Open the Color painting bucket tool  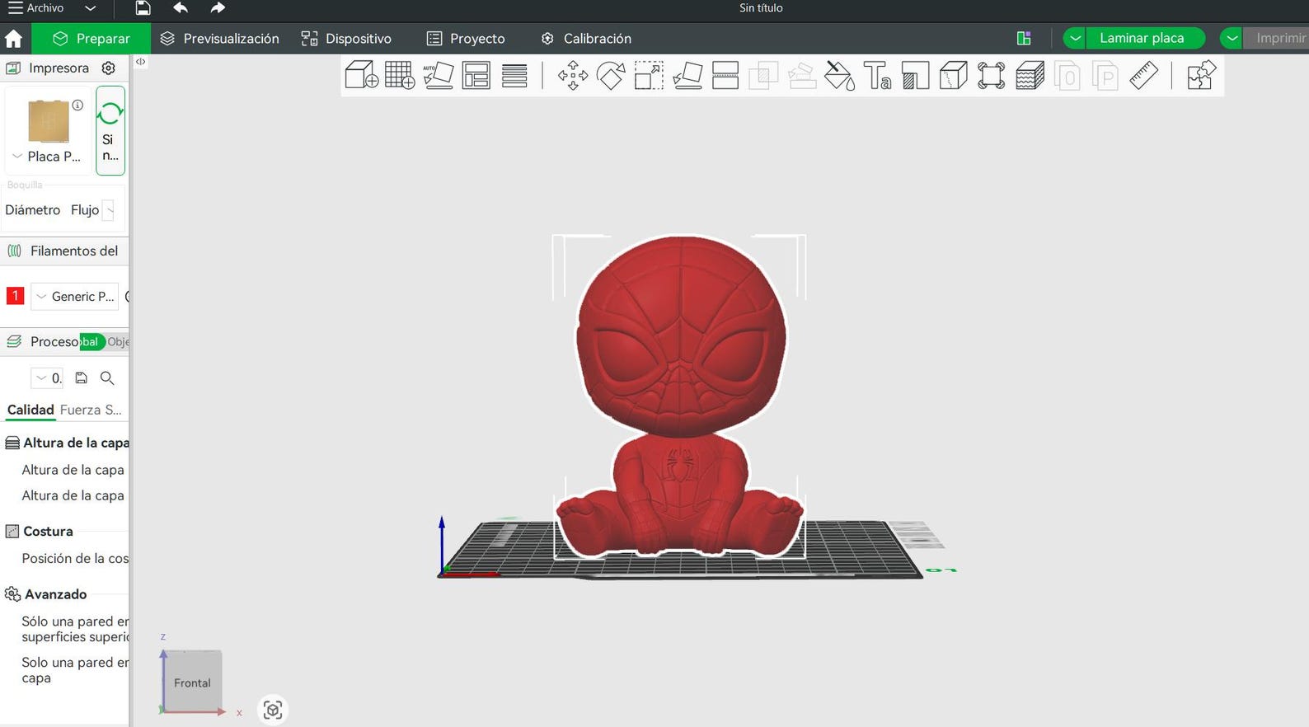click(839, 76)
